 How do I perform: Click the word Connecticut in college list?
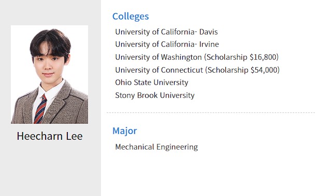182,70
